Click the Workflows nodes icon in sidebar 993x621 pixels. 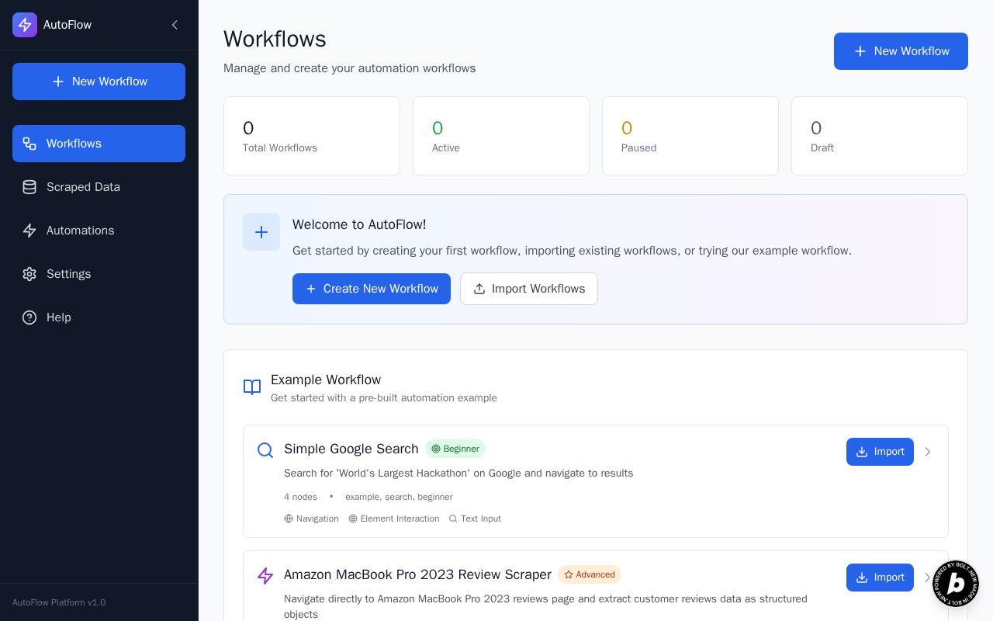[x=29, y=144]
